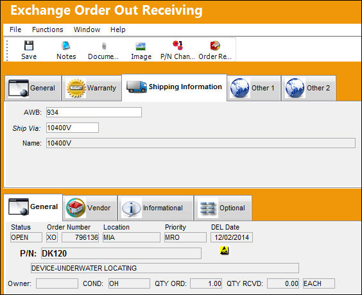The width and height of the screenshot is (362, 295).
Task: Click the empty Owner field
Action: coord(57,283)
